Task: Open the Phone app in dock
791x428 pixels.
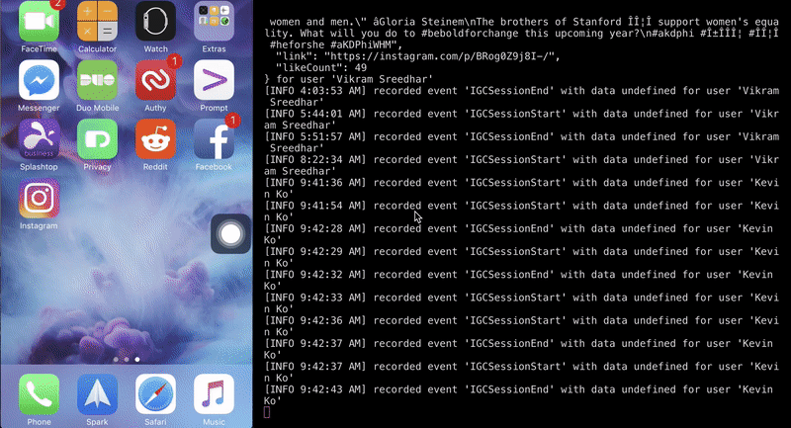Action: point(39,394)
